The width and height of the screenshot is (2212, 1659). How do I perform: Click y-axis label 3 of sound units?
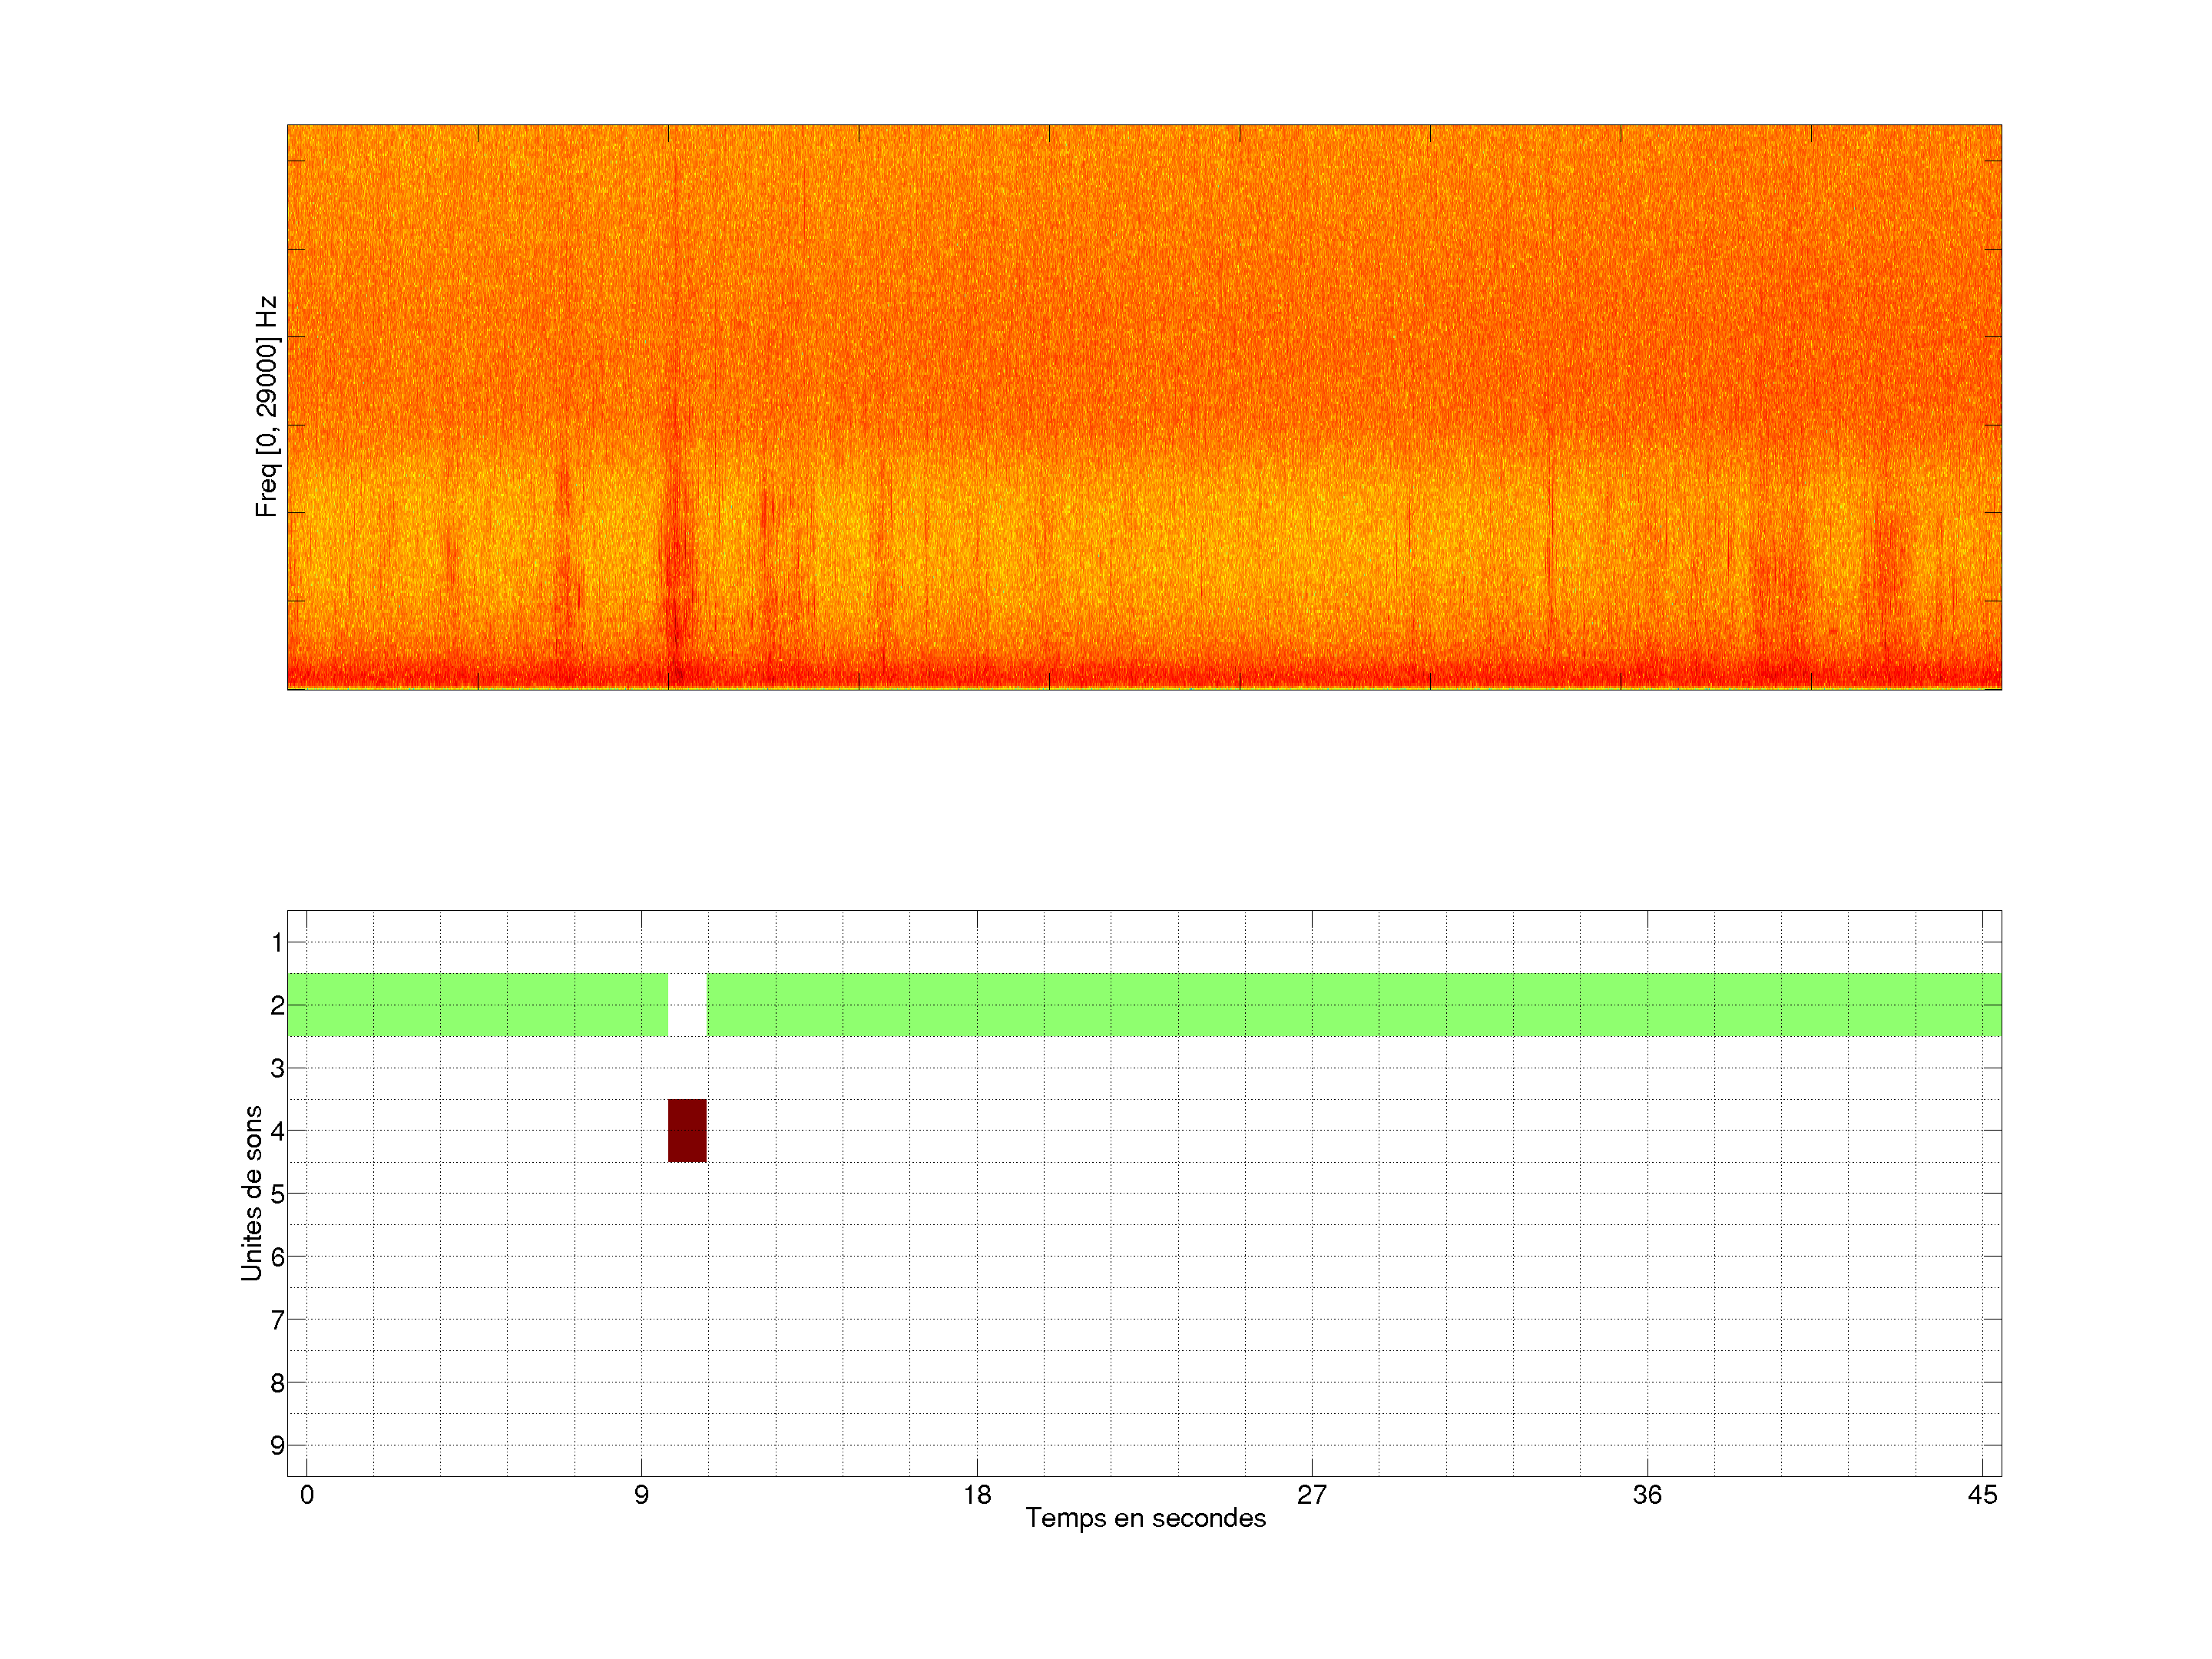[277, 1068]
